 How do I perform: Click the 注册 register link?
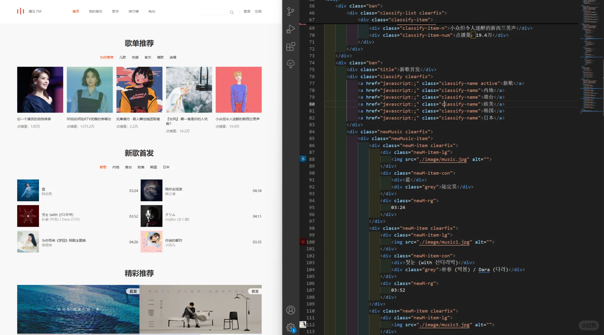258,11
